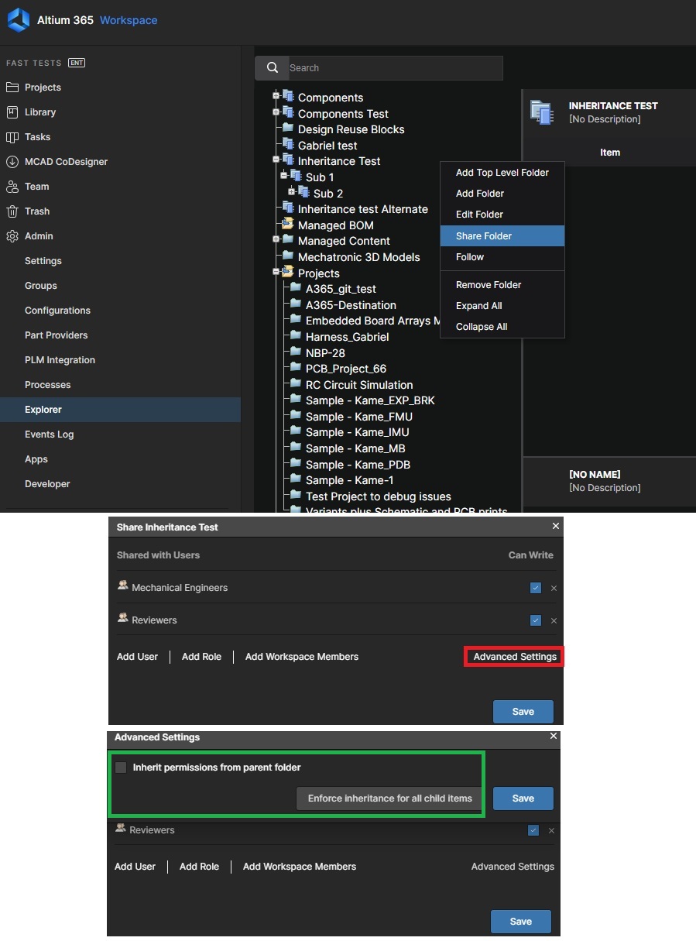The image size is (696, 941).
Task: Click Enforce inheritance for all child items
Action: (390, 798)
